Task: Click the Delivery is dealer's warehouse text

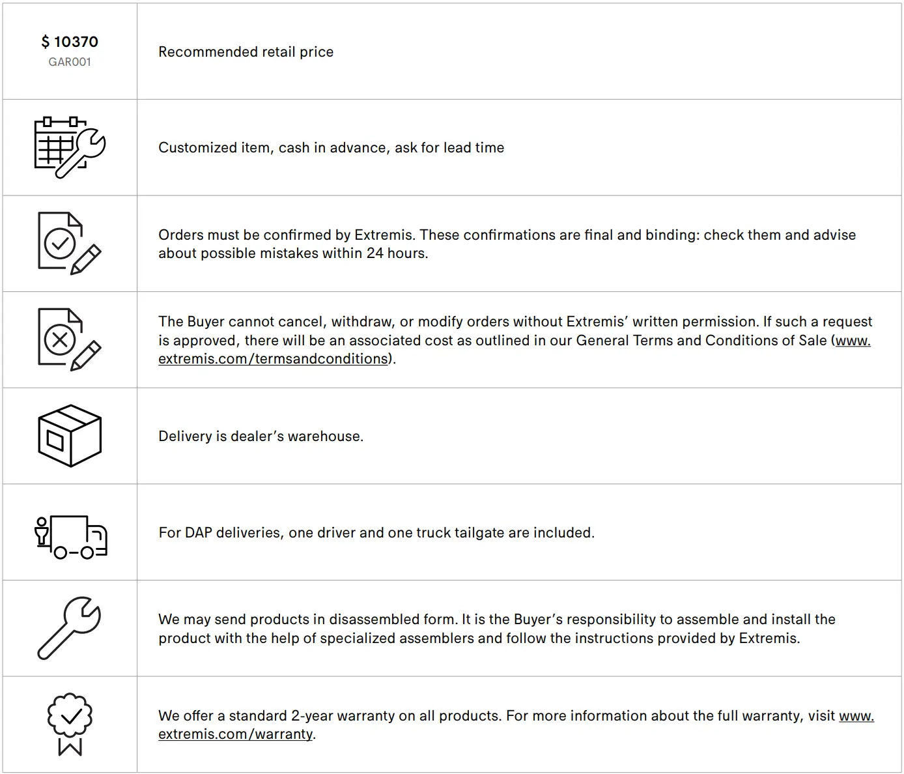Action: (x=261, y=437)
